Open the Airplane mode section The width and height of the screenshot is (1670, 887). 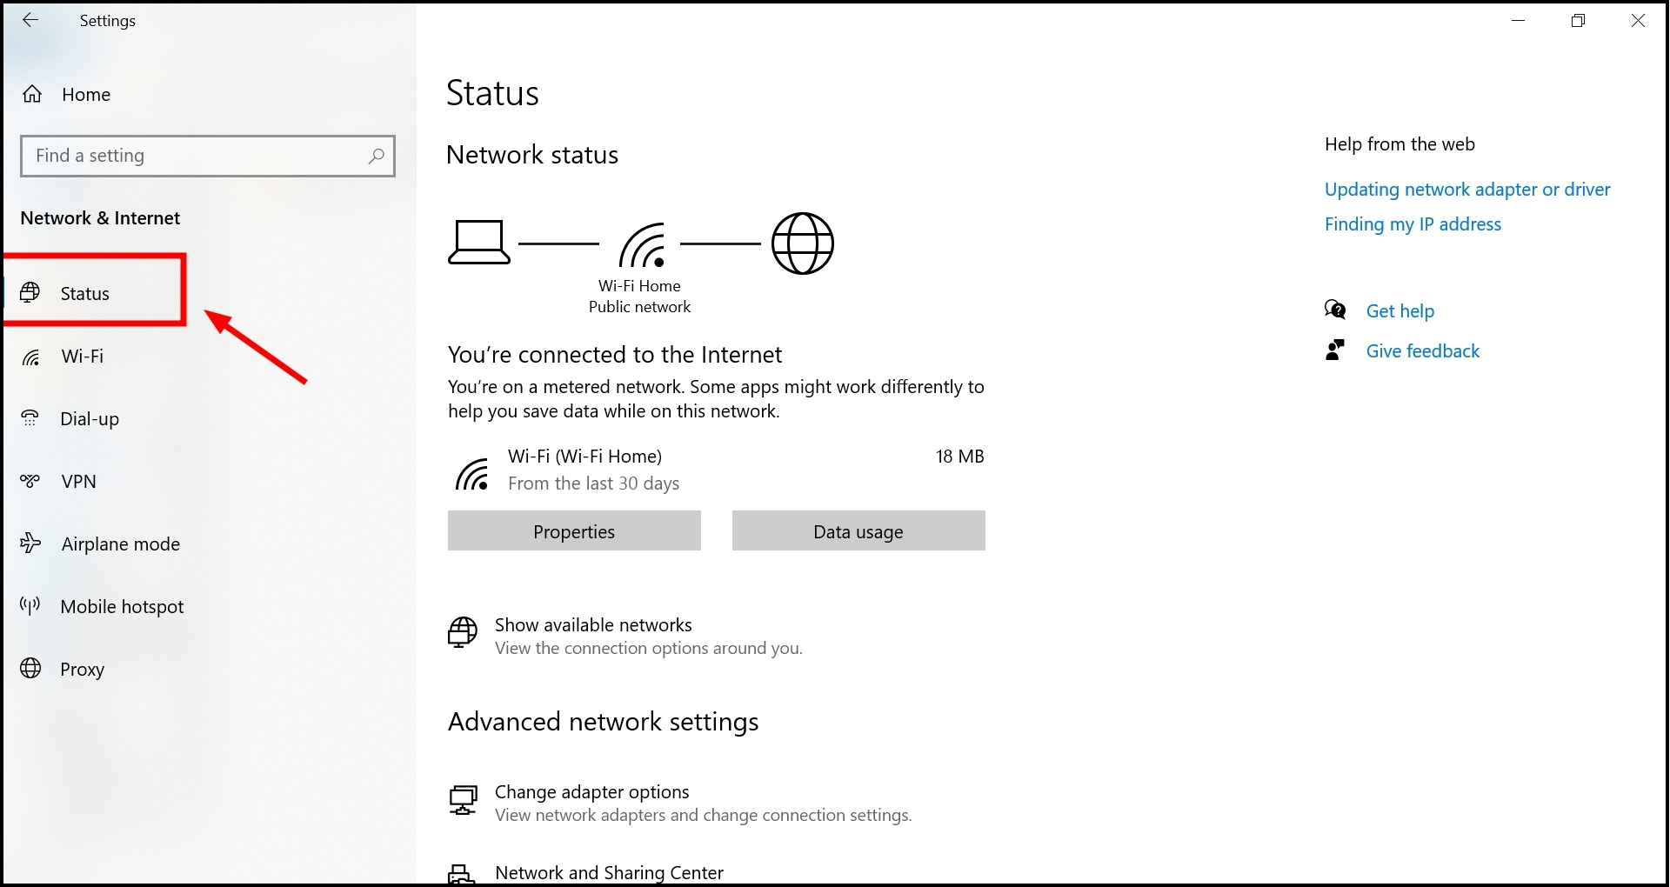[x=120, y=544]
